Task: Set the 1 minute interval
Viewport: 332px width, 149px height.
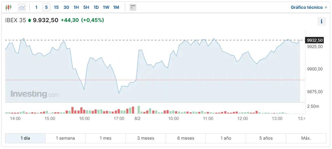Action: click(x=36, y=7)
